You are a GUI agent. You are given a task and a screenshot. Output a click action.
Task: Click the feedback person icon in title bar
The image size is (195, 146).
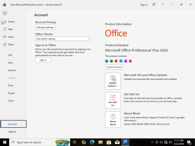click(154, 5)
